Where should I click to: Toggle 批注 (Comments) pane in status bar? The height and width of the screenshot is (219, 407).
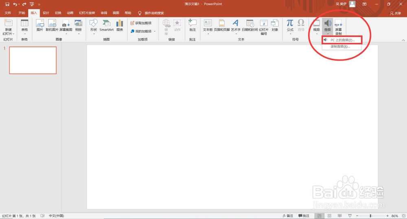[304, 216]
